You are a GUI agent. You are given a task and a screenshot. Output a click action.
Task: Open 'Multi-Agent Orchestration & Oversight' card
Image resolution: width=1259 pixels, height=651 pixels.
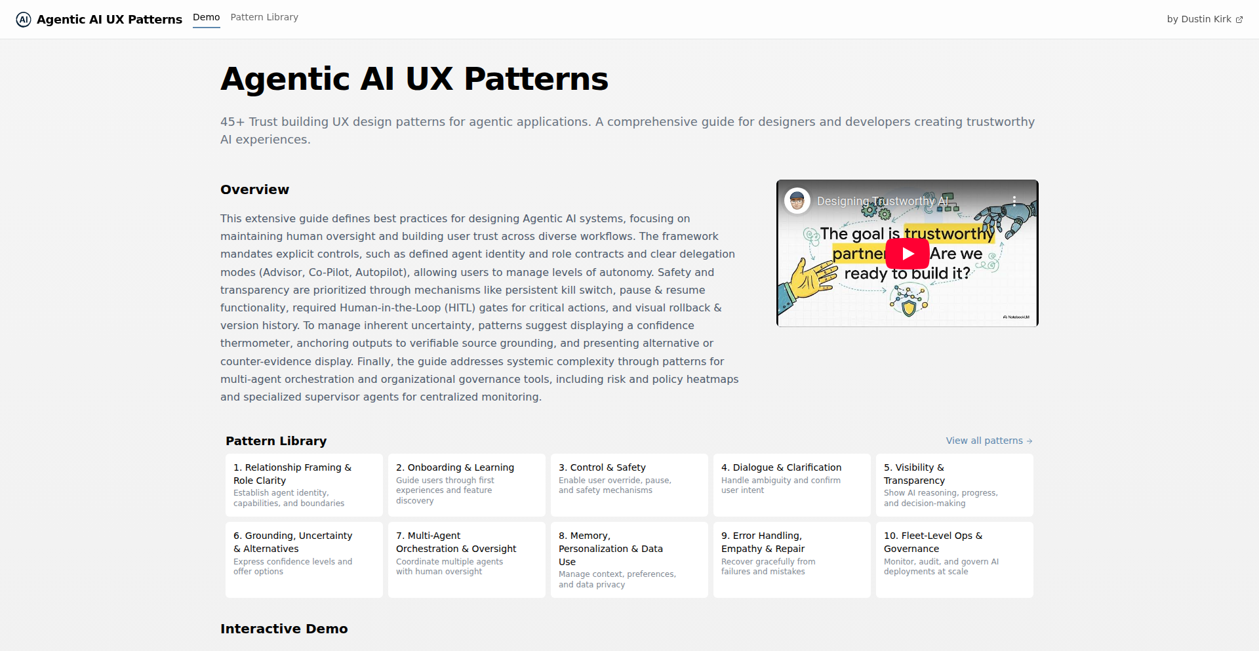(x=466, y=559)
